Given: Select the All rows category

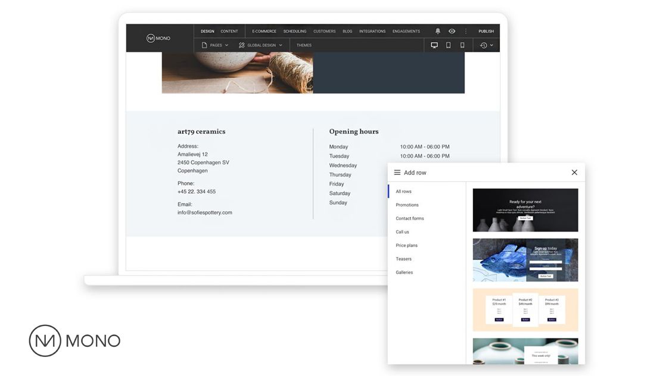Looking at the screenshot, I should tap(404, 192).
